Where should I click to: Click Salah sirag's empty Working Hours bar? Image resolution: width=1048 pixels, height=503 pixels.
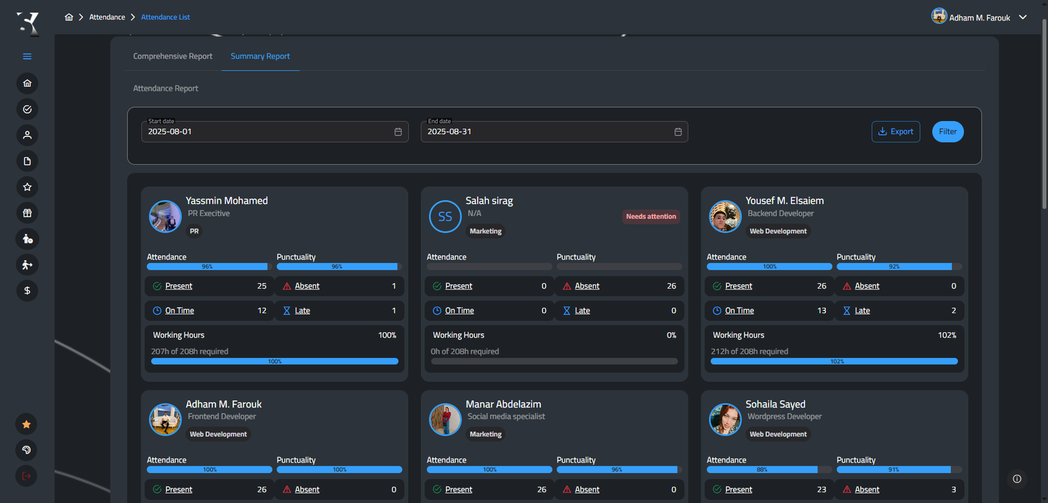(554, 362)
